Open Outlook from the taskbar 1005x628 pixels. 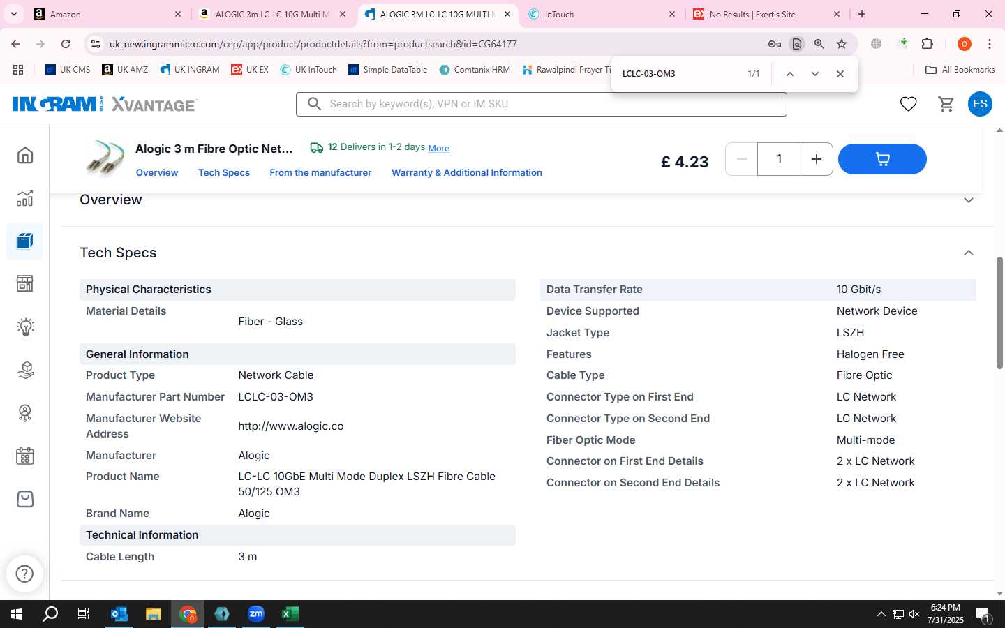119,614
